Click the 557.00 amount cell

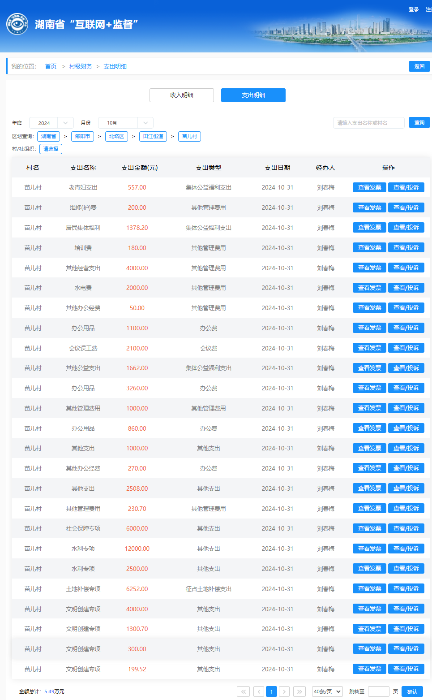point(137,187)
